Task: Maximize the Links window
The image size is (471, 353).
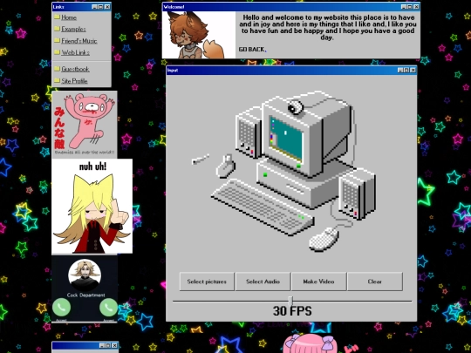Action: [x=100, y=7]
